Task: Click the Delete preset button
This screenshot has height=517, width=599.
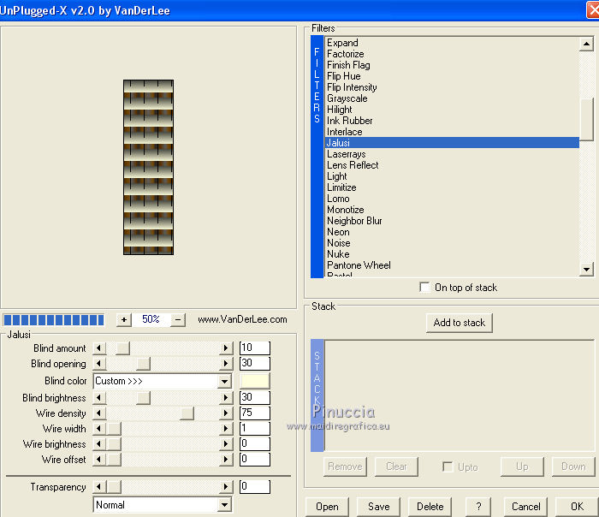Action: pyautogui.click(x=430, y=507)
